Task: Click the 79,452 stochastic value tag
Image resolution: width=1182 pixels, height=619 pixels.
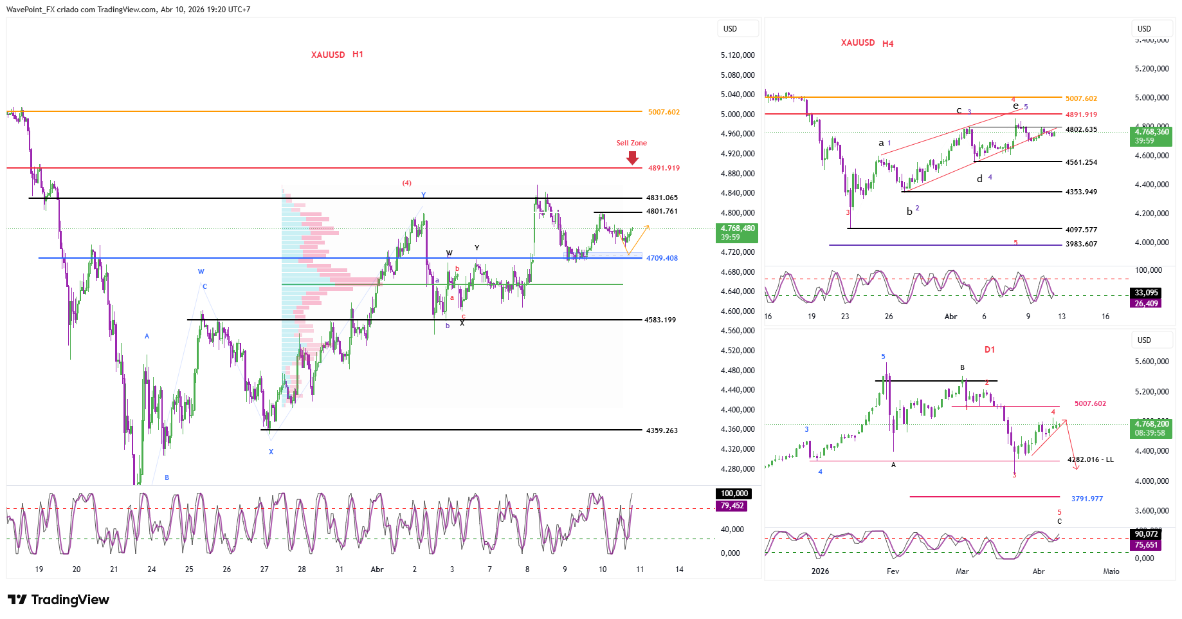Action: (x=732, y=506)
